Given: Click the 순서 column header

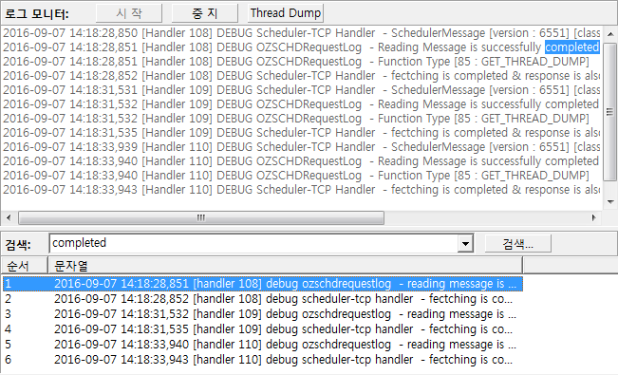Looking at the screenshot, I should point(25,266).
